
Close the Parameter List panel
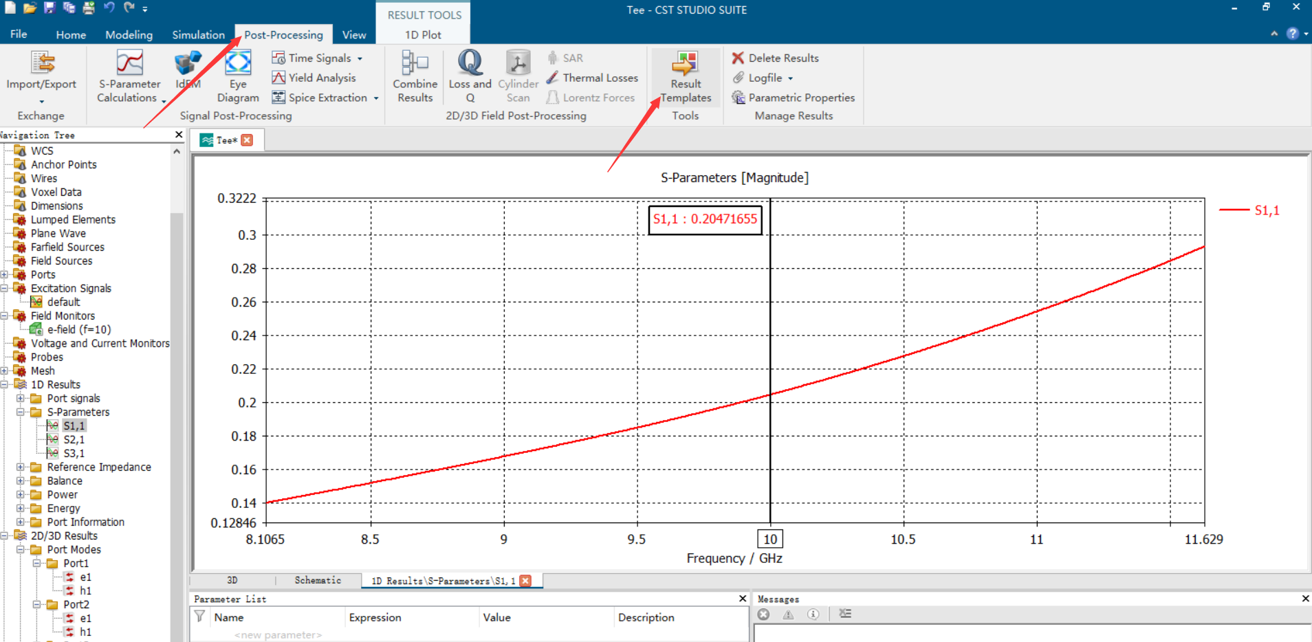pyautogui.click(x=743, y=599)
